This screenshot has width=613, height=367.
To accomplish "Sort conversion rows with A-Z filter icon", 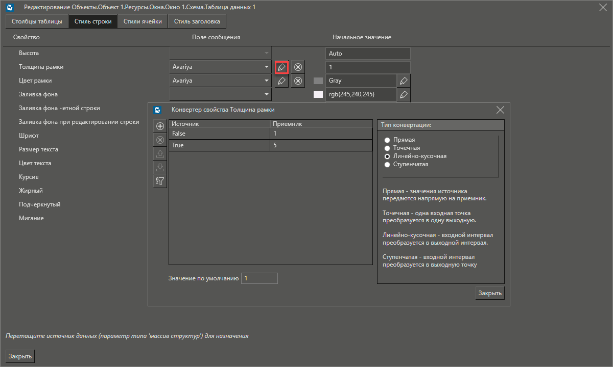I will (x=160, y=180).
